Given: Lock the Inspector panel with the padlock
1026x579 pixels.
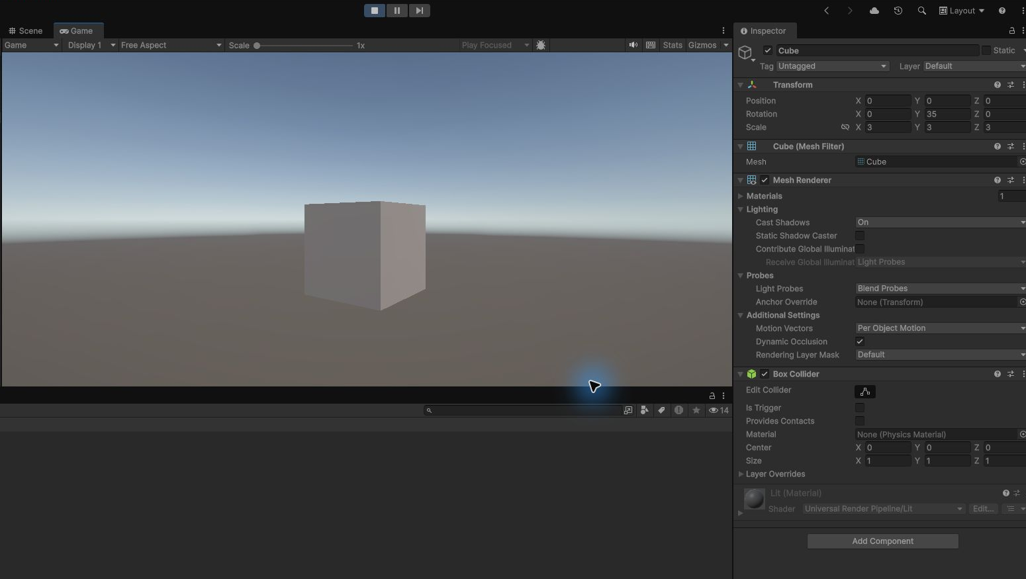Looking at the screenshot, I should (x=1011, y=31).
